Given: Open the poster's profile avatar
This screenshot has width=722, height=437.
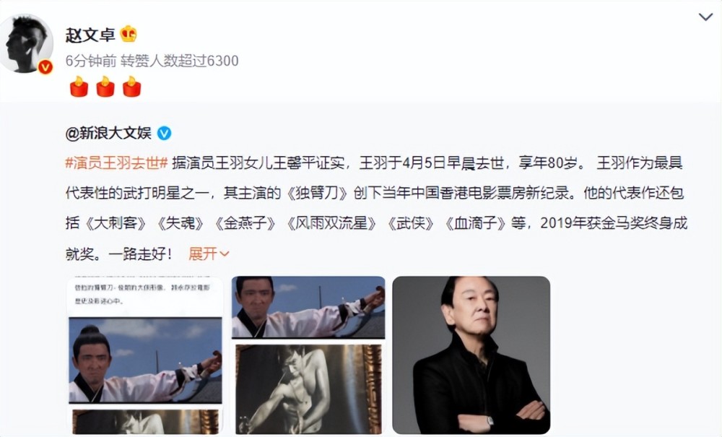Looking at the screenshot, I should pos(27,43).
